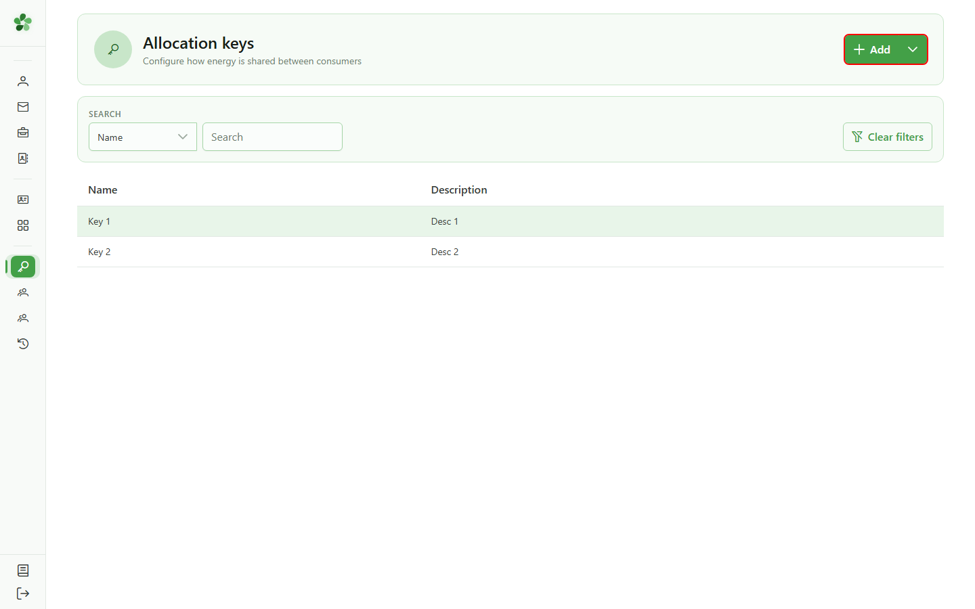Click the Add button

(x=871, y=49)
